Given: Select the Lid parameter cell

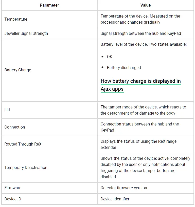Looking at the screenshot, I should [x=7, y=110].
